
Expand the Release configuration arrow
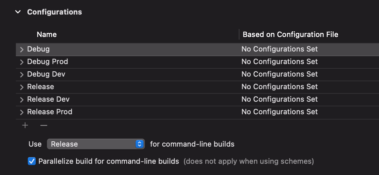(22, 87)
